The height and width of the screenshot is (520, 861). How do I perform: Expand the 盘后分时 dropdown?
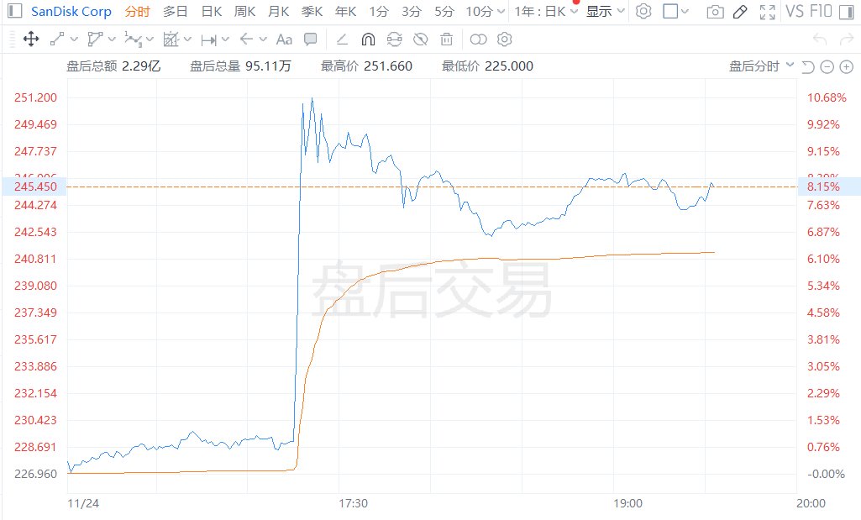(761, 66)
